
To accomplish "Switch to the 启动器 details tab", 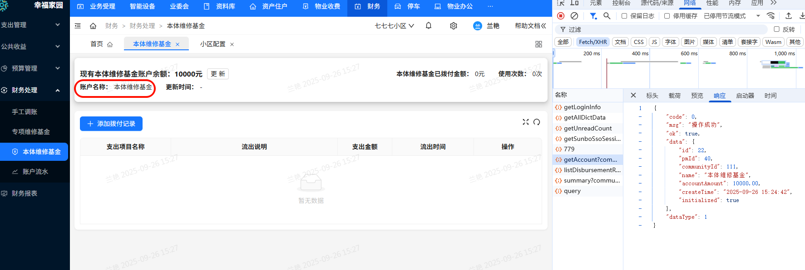I will [x=745, y=96].
